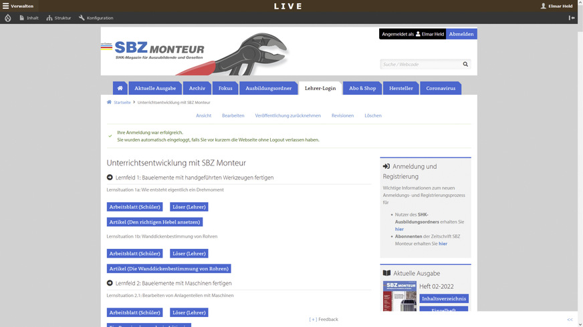Switch to Ausbildungsordner tab

tap(268, 88)
